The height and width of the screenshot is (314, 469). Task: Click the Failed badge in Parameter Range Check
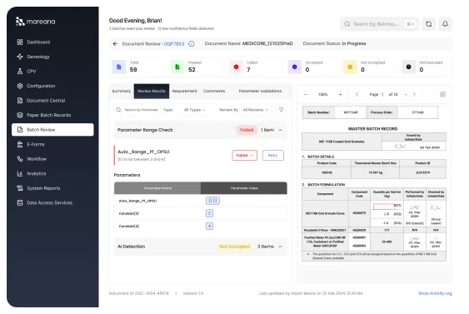click(x=247, y=130)
